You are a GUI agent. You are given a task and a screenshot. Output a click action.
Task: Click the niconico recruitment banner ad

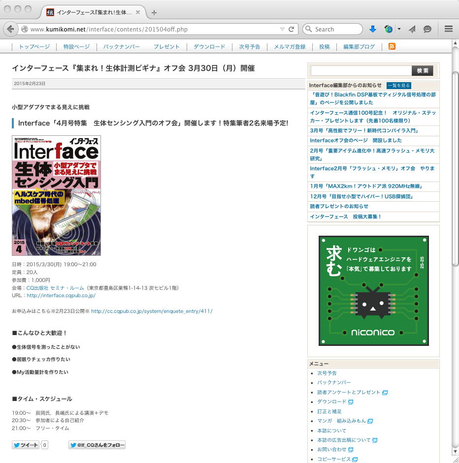click(x=374, y=291)
